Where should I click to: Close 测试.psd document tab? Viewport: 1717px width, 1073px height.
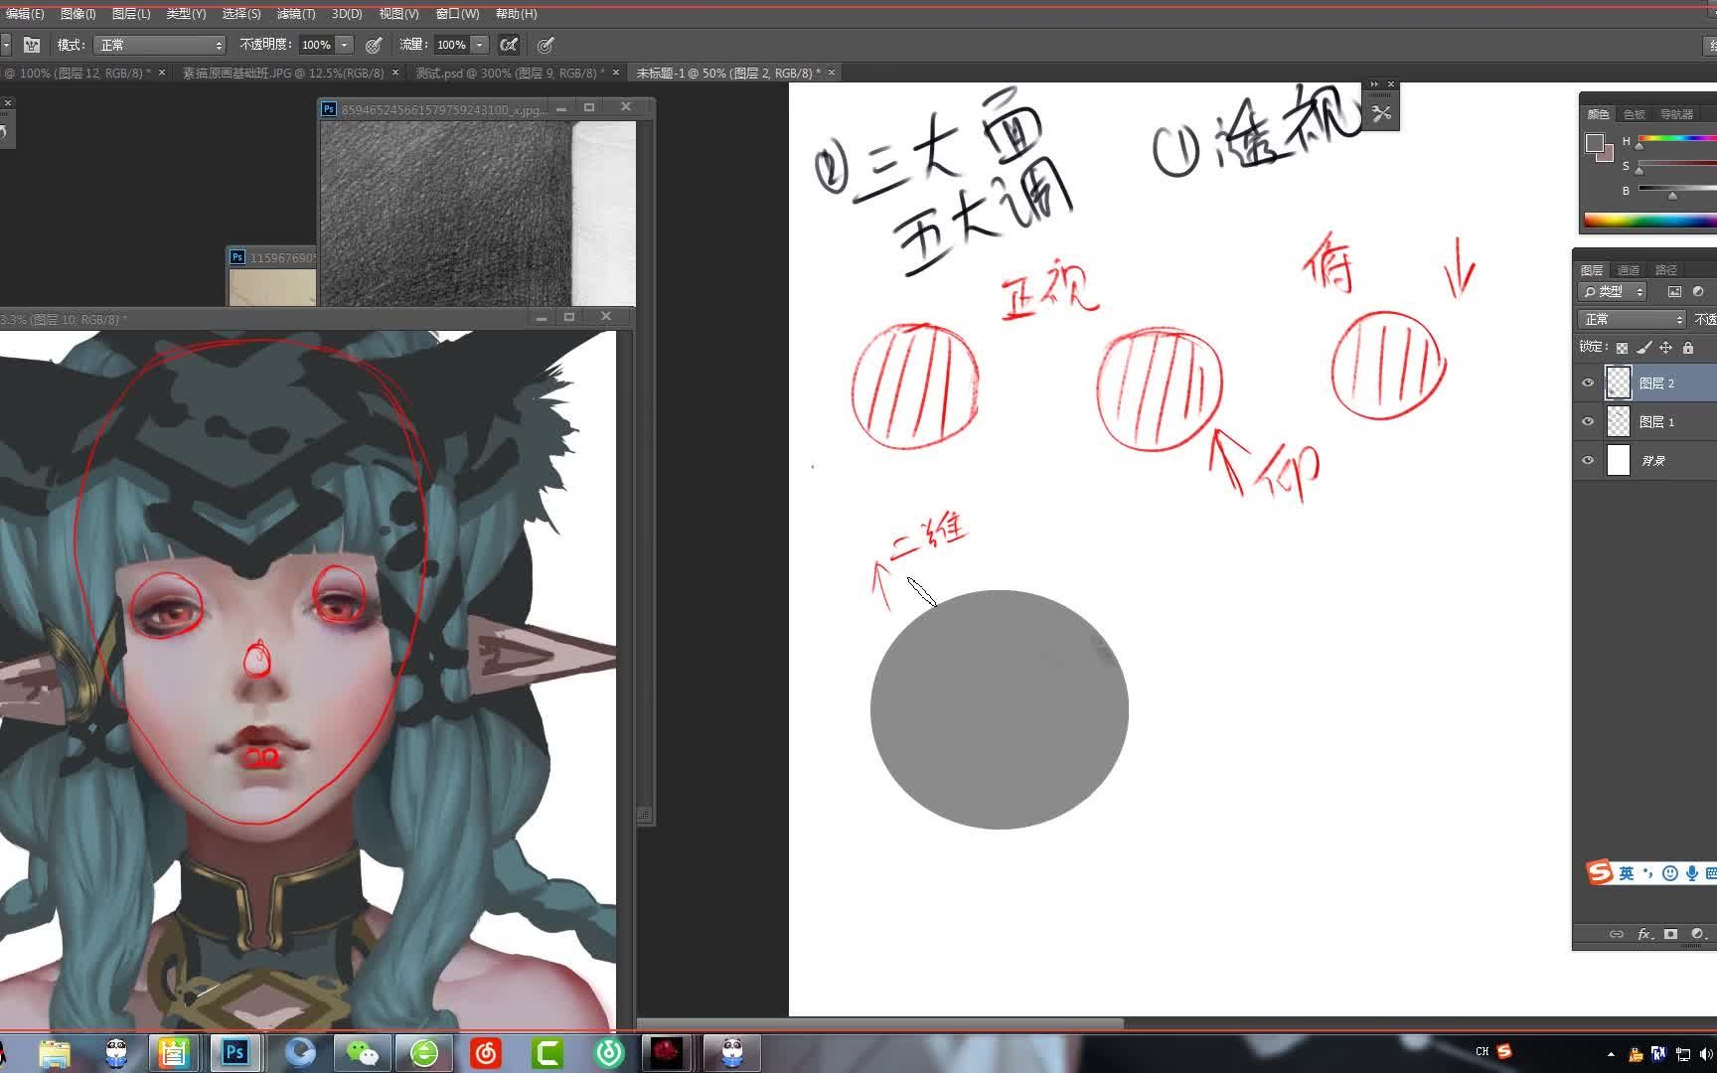(x=616, y=73)
